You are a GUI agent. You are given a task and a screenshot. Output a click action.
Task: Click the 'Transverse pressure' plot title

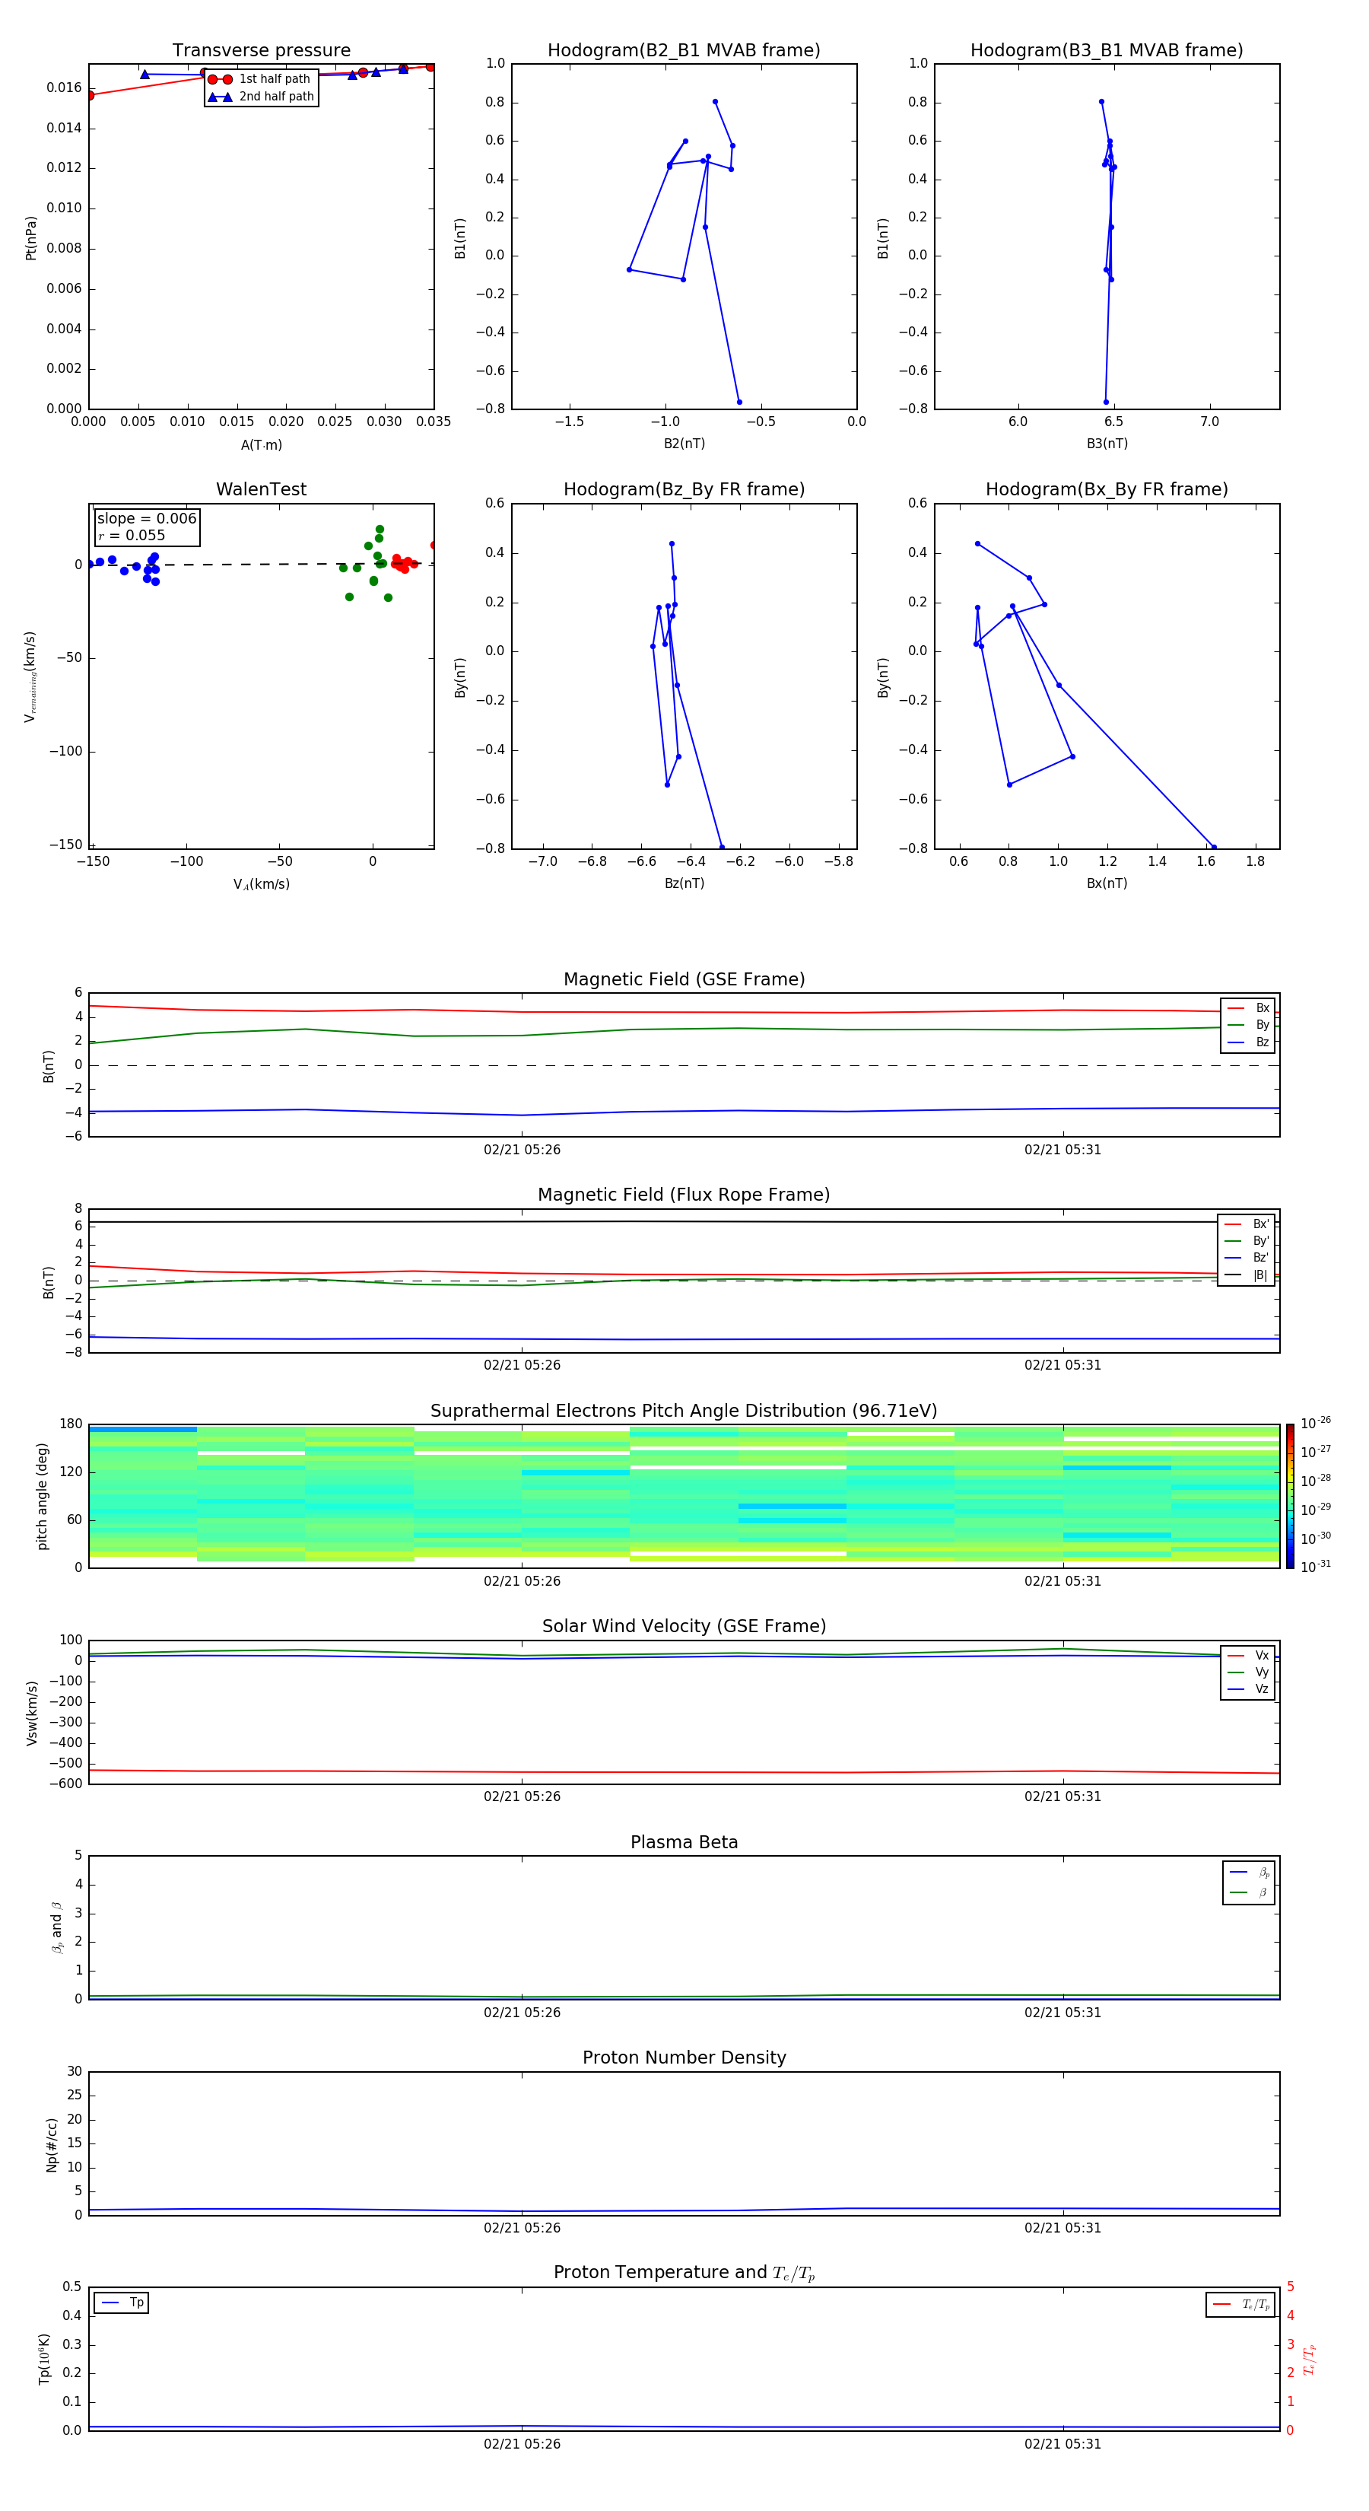[261, 49]
